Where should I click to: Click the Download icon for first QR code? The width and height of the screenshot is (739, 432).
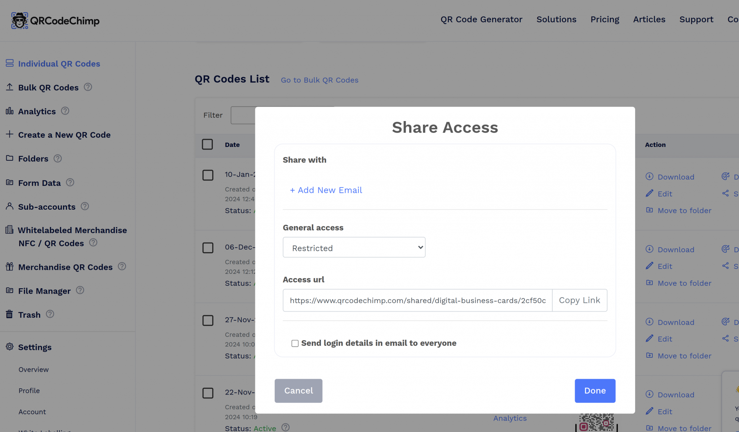click(x=650, y=177)
